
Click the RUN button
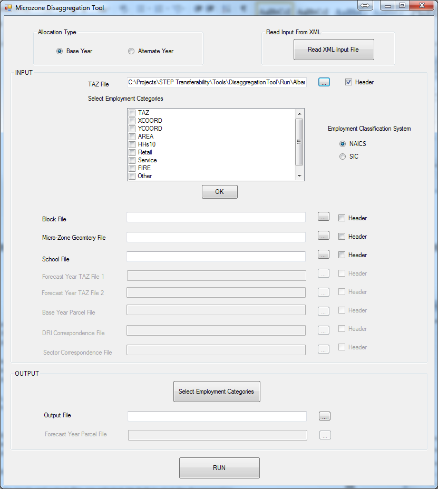(219, 468)
